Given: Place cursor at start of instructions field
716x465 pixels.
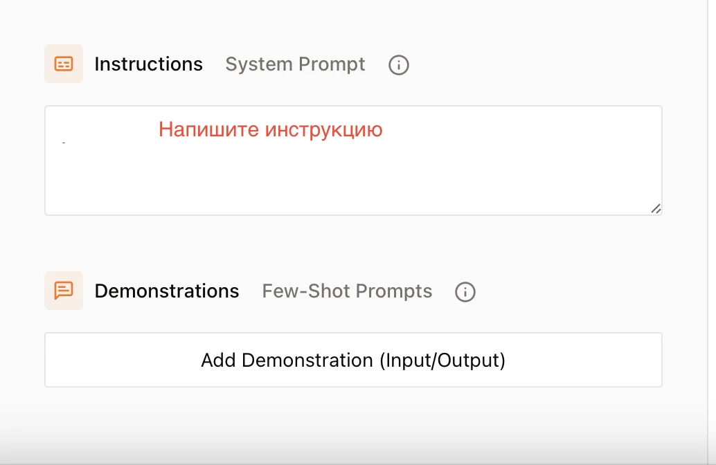Looking at the screenshot, I should [58, 125].
